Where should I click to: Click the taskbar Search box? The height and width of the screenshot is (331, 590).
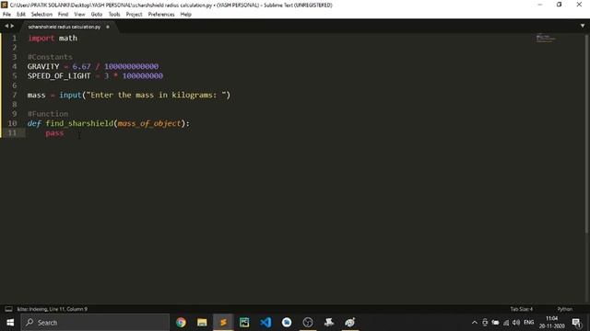pos(95,323)
